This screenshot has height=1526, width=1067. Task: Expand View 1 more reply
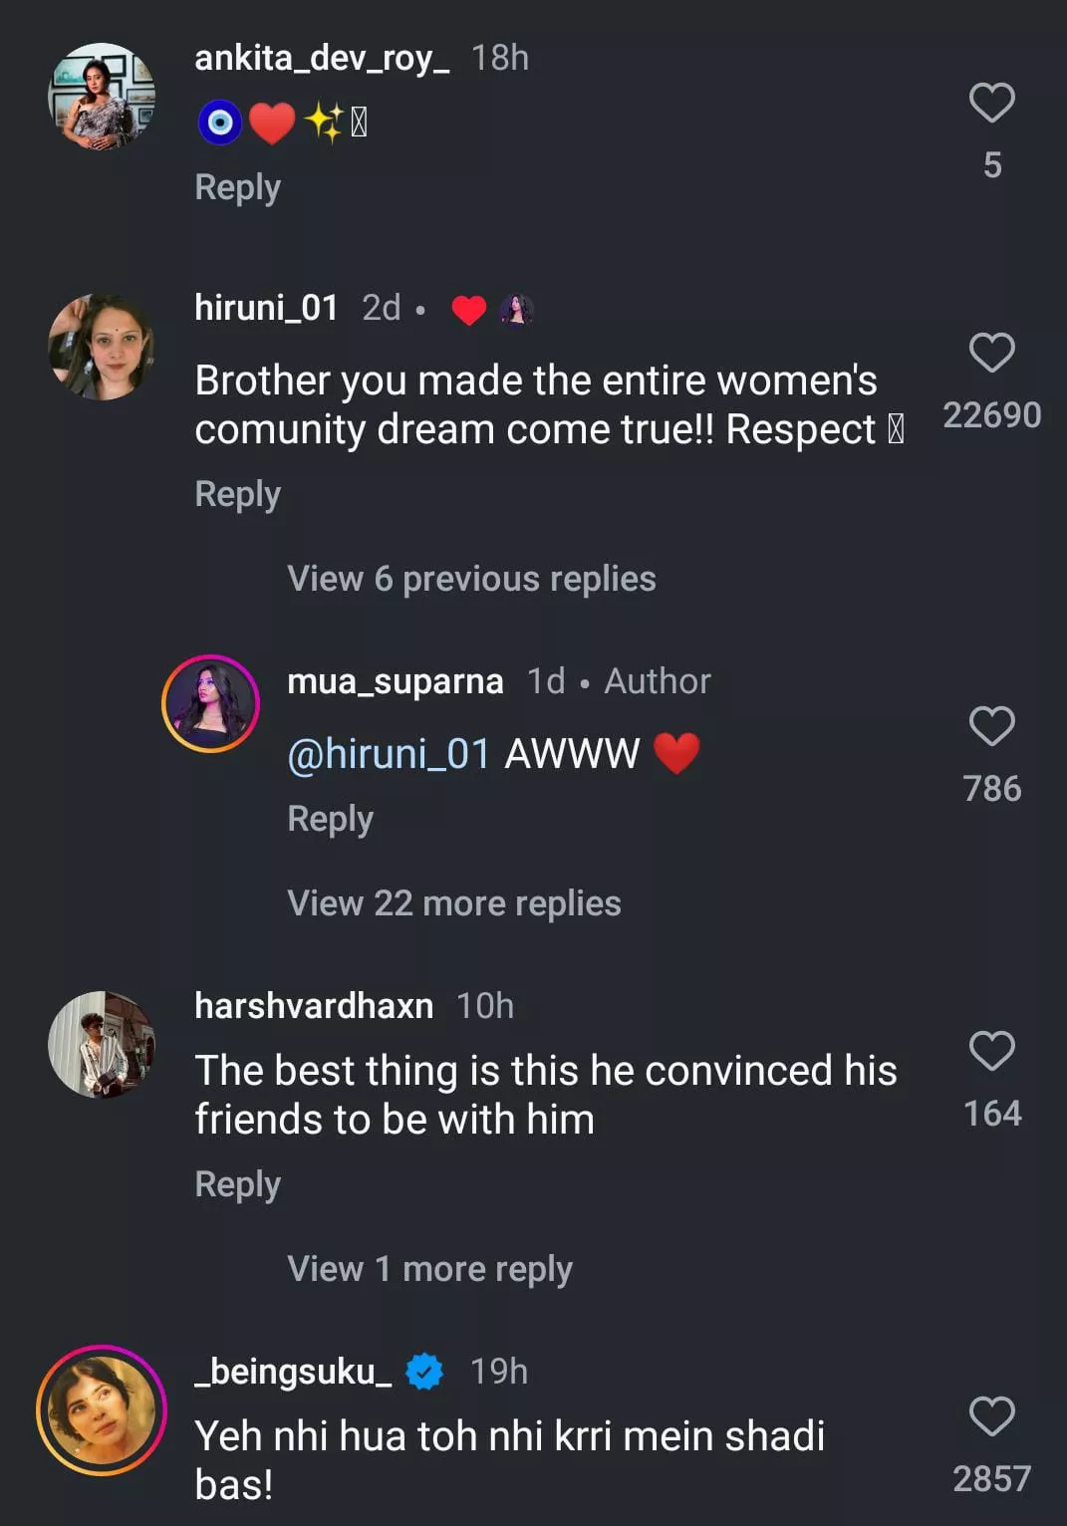click(429, 1269)
